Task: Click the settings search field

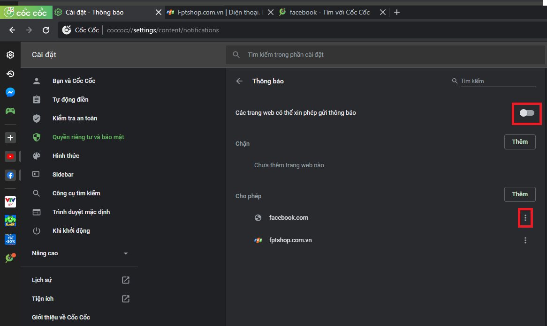Action: 386,55
